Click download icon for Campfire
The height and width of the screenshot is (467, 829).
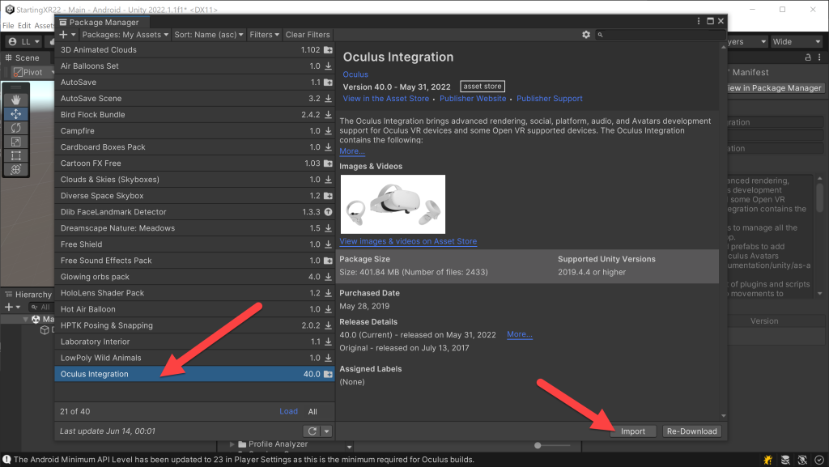click(x=329, y=131)
